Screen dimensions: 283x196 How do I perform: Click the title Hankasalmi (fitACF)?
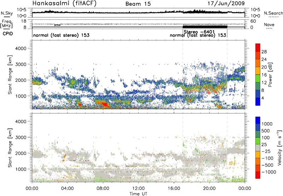pyautogui.click(x=64, y=3)
